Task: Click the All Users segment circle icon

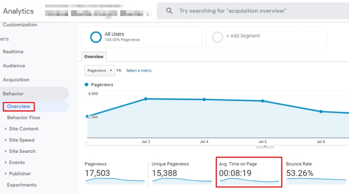Action: click(x=96, y=37)
